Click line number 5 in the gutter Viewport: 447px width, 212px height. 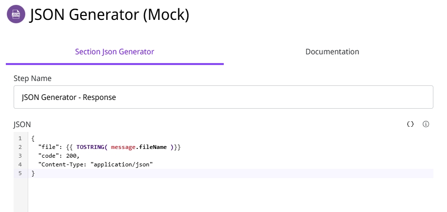[x=20, y=173]
